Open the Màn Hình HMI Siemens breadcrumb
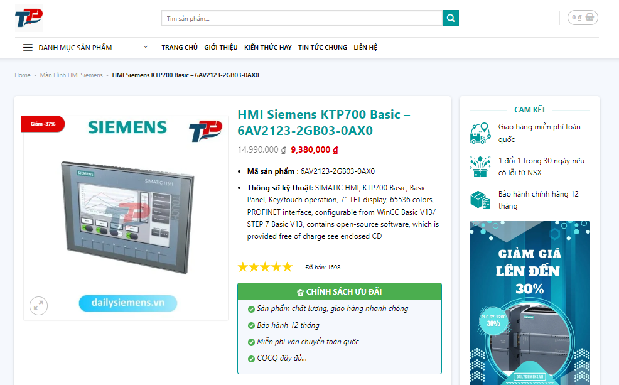619x385 pixels. (71, 75)
